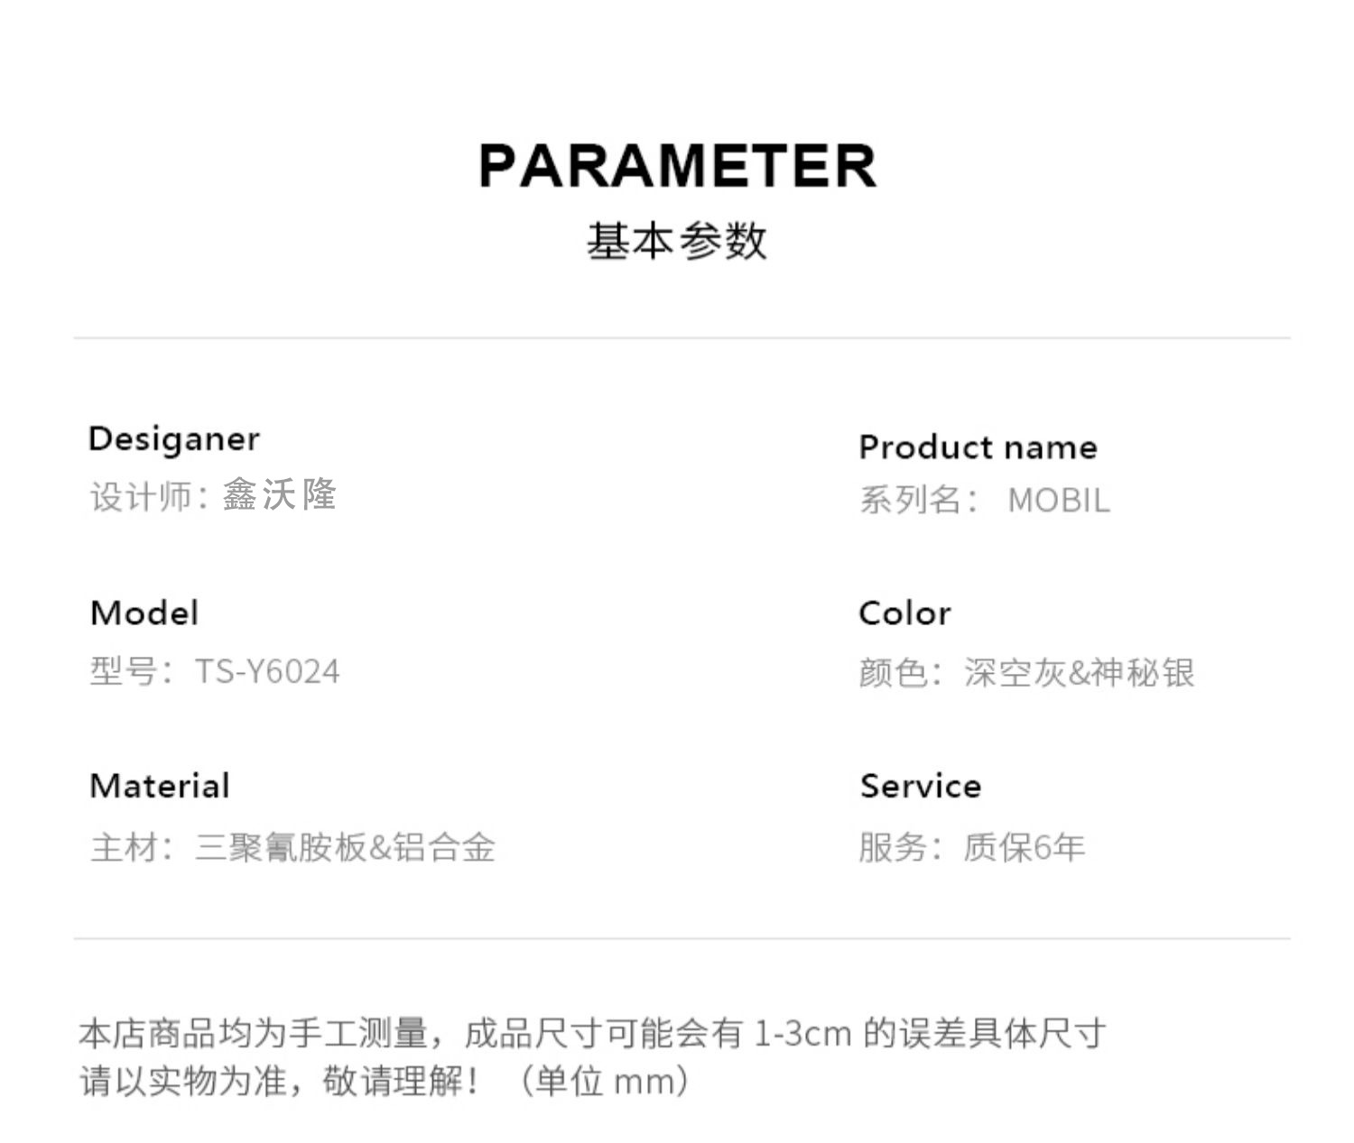Click the 系列名 field label

coord(913,501)
